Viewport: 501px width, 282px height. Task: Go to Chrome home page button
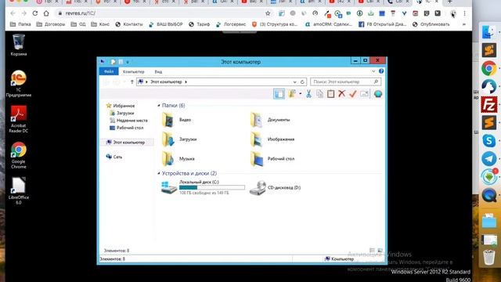[x=46, y=13]
